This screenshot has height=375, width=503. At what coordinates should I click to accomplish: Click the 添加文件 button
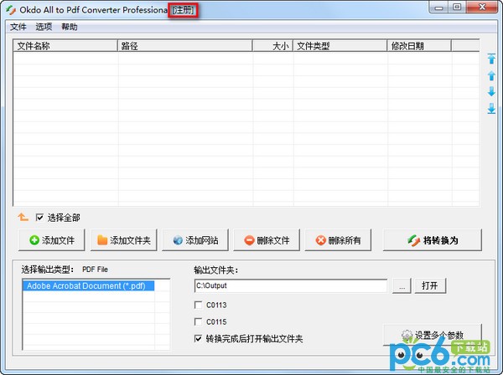[x=52, y=240]
